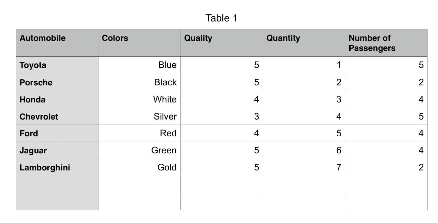Select the Gold color cell

coord(139,167)
